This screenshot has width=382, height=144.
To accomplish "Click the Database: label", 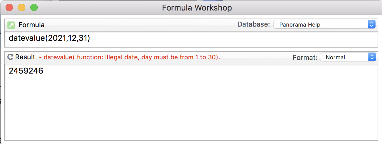I will pos(253,24).
